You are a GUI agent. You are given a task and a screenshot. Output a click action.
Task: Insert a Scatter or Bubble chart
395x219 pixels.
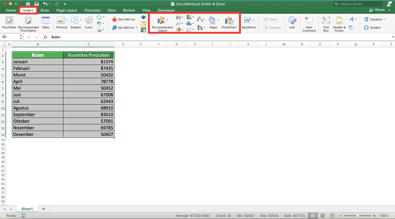coord(189,30)
